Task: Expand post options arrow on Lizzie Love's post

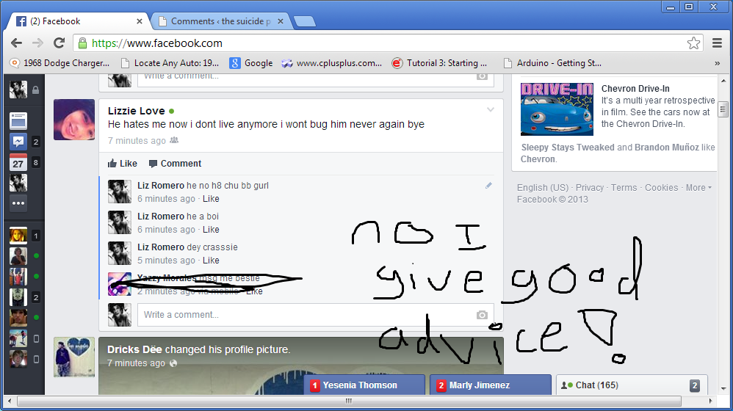Action: tap(491, 110)
